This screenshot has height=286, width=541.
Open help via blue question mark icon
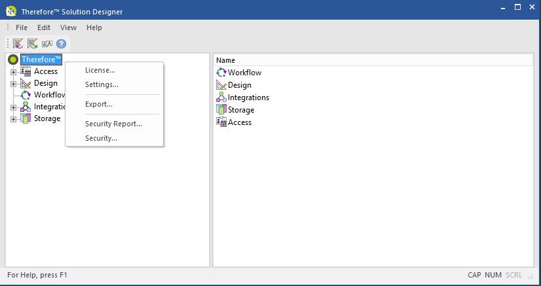coord(61,44)
